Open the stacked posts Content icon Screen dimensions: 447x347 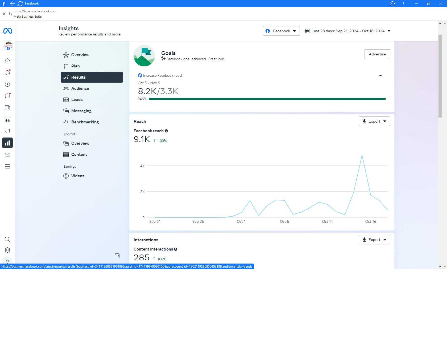(7, 108)
